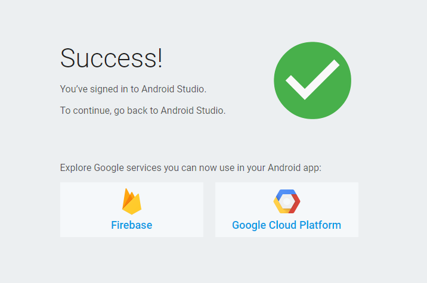Click the words "To continue"

click(x=84, y=111)
